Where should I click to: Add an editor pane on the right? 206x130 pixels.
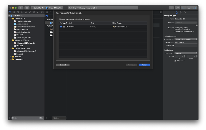click(161, 12)
